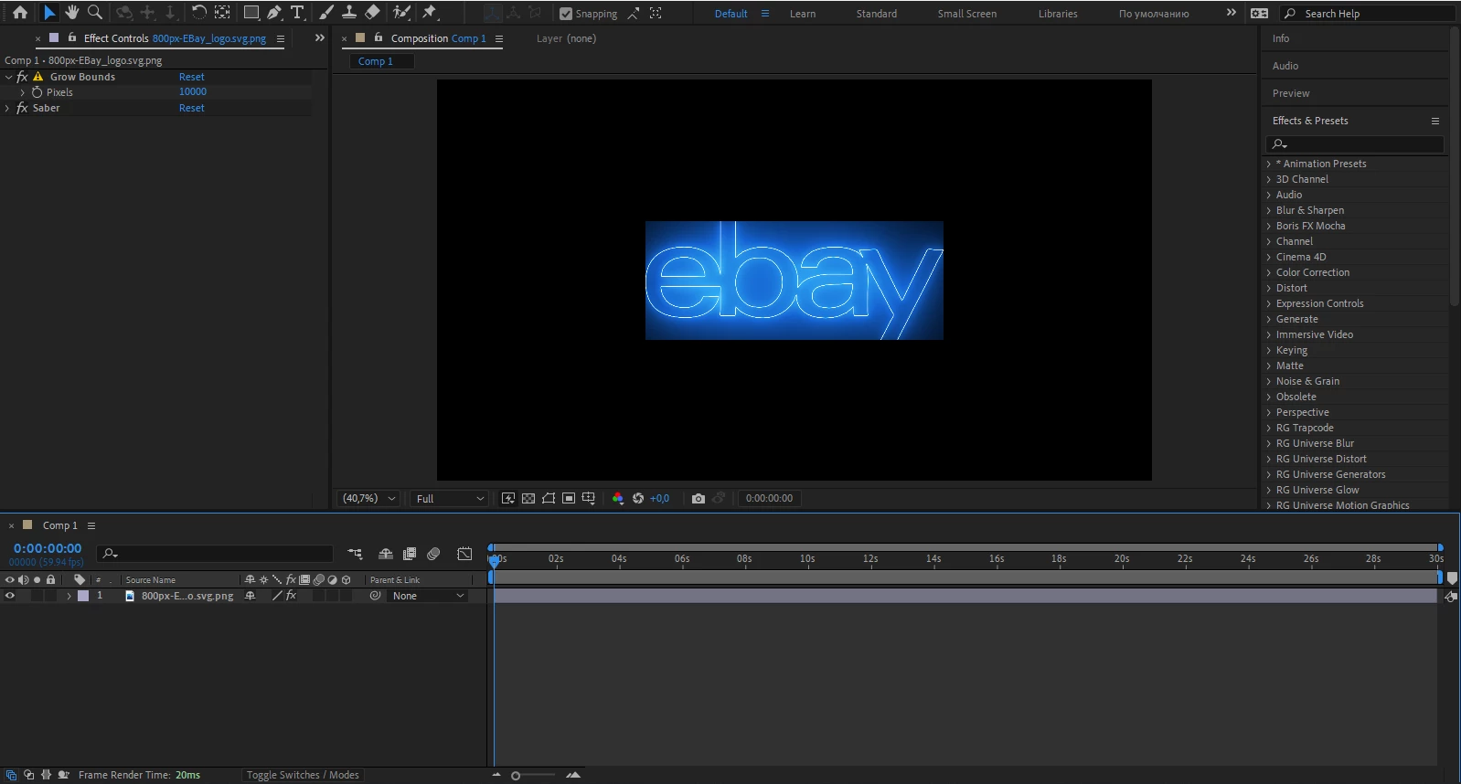Click the Comp 1 breadcrumb tab in viewer

point(380,61)
